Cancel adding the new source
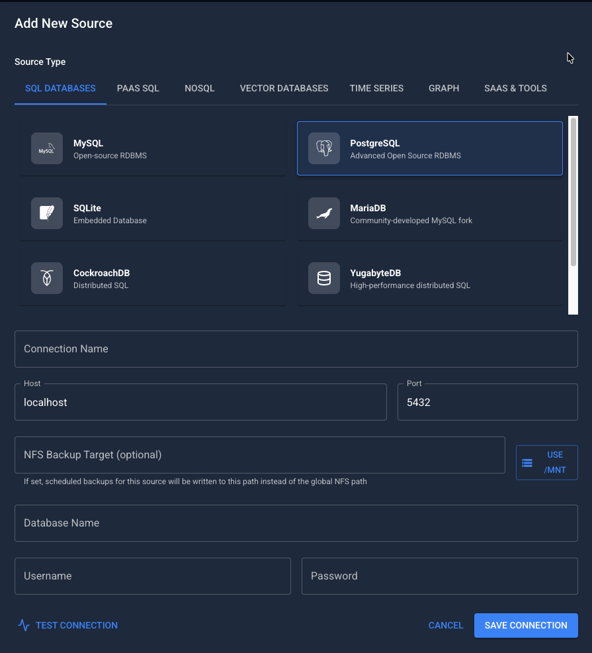592x653 pixels. 446,625
